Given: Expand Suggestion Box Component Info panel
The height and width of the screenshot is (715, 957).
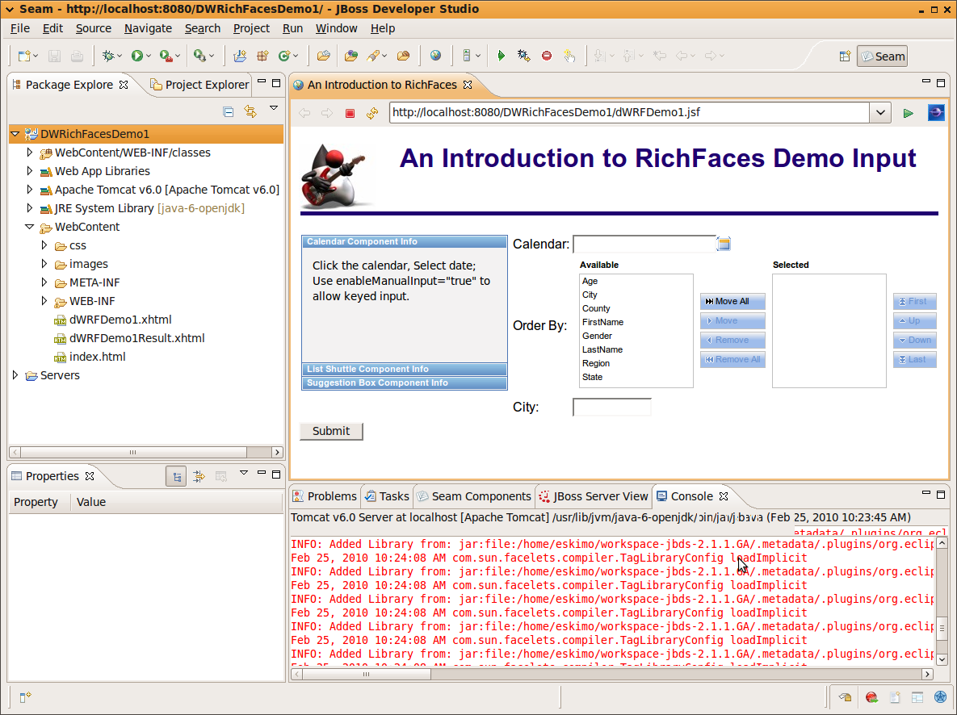Looking at the screenshot, I should pos(404,383).
